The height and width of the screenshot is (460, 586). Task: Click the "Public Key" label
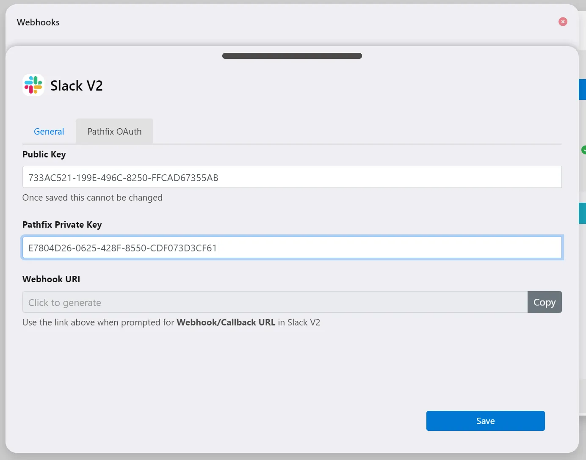[x=44, y=154]
